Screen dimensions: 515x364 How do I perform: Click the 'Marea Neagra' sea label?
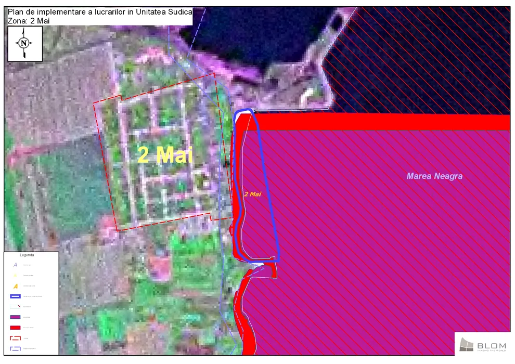click(x=434, y=176)
